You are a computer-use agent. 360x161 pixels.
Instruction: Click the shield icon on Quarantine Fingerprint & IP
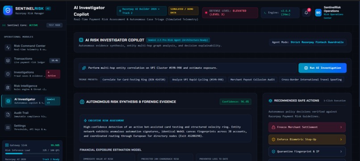(273, 152)
